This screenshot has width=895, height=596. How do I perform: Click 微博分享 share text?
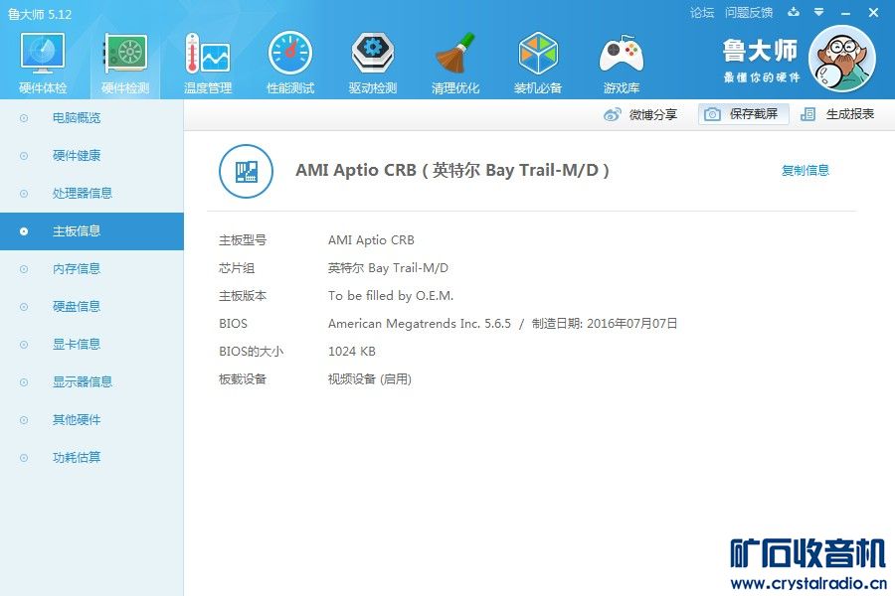(653, 114)
